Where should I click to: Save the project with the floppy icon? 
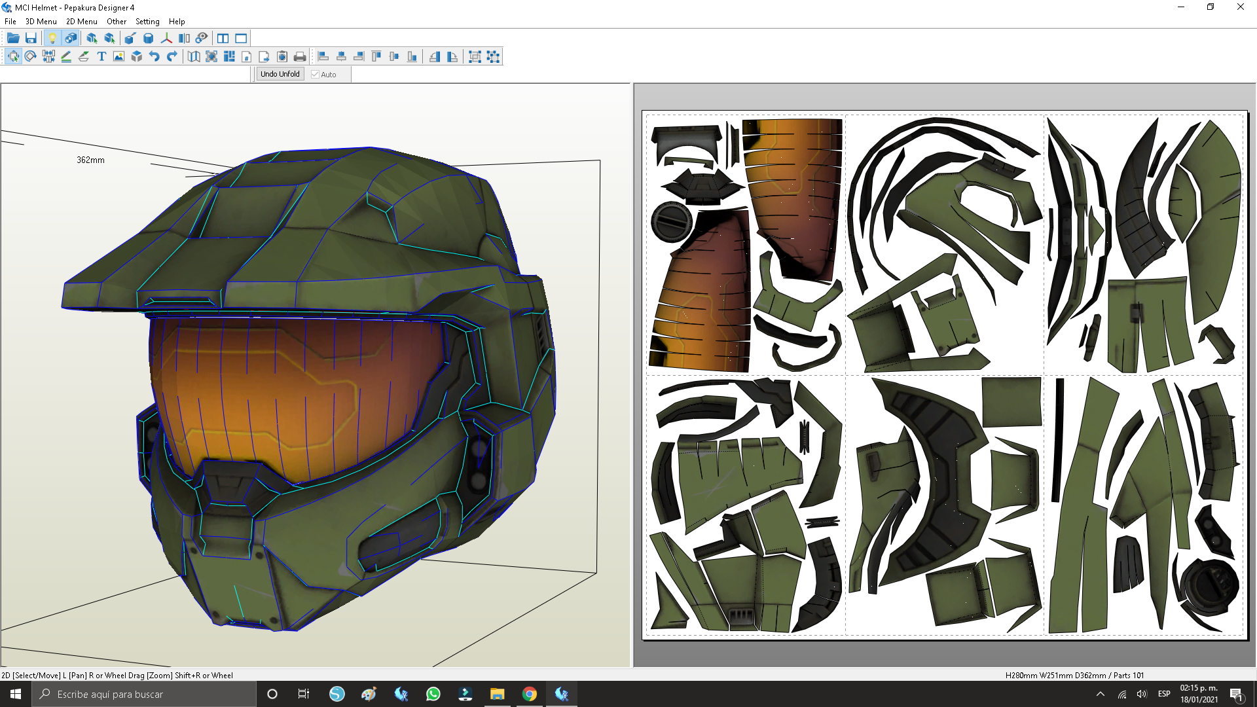tap(31, 38)
